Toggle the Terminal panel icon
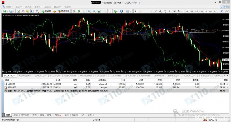Image resolution: width=231 pixels, height=122 pixels. 32,11
